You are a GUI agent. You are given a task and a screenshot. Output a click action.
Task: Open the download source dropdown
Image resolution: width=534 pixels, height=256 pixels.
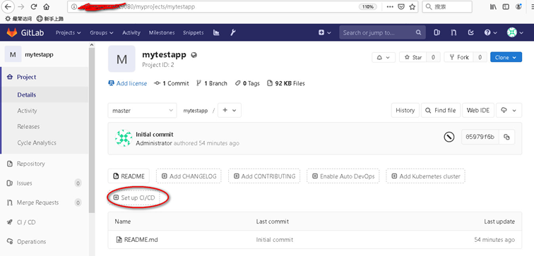pos(509,111)
